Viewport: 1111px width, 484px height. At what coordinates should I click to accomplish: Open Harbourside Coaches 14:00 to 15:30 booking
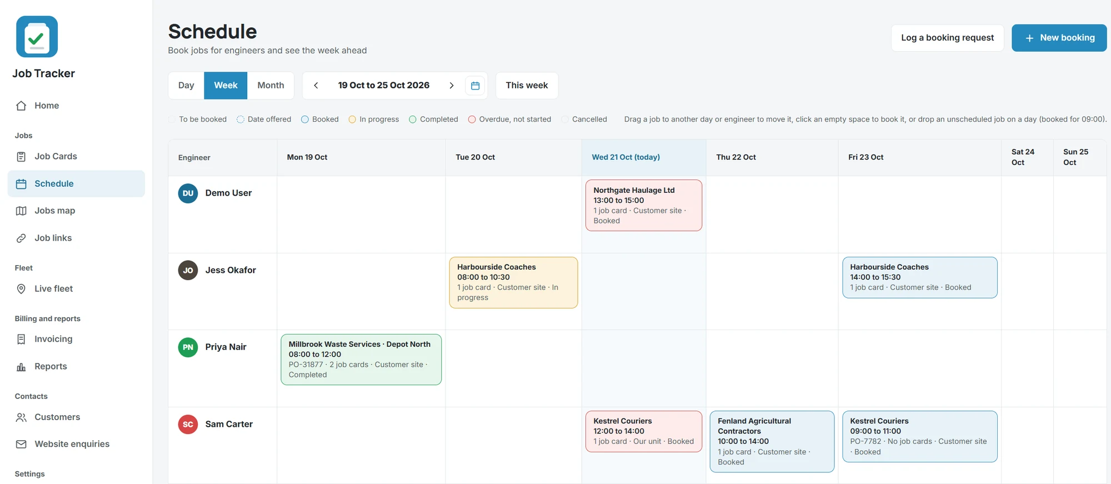click(x=920, y=277)
